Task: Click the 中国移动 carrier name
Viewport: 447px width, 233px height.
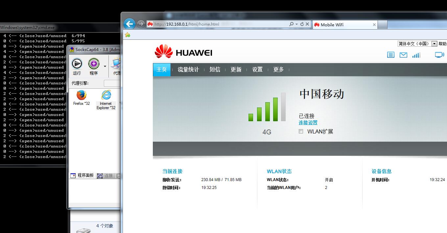Action: [x=322, y=94]
